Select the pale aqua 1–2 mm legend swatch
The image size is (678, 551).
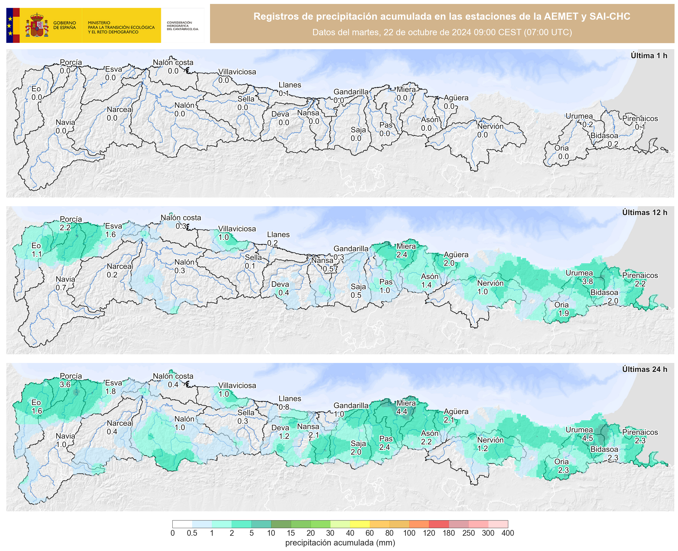coord(222,524)
